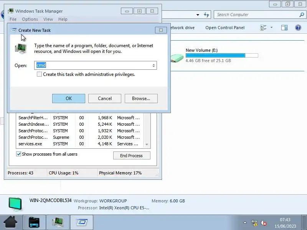Image resolution: width=307 pixels, height=230 pixels.
Task: Open the Task Manager Options menu
Action: coord(30,19)
